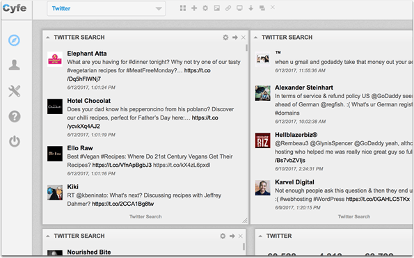Image resolution: width=414 pixels, height=258 pixels.
Task: Collapse the first Twitter Search widget
Action: (48, 38)
